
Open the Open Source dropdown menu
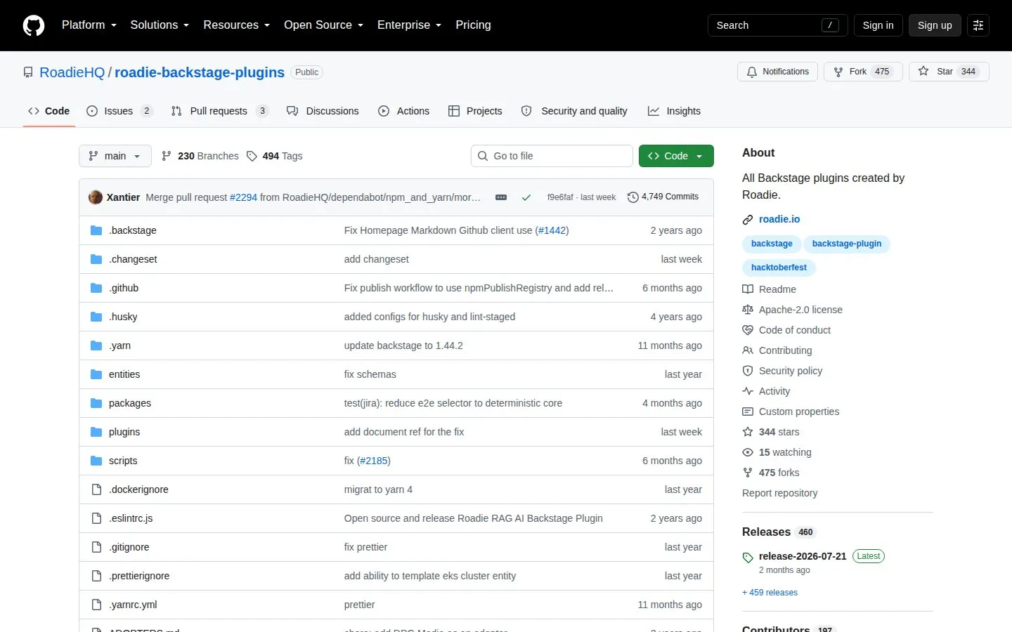tap(323, 25)
